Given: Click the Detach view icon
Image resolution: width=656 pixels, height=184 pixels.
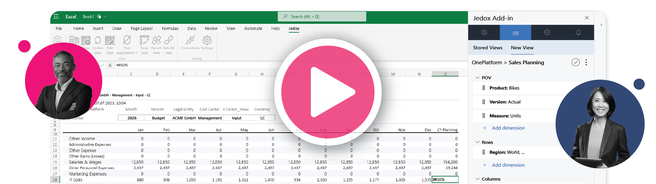Looking at the screenshot, I should (x=156, y=40).
